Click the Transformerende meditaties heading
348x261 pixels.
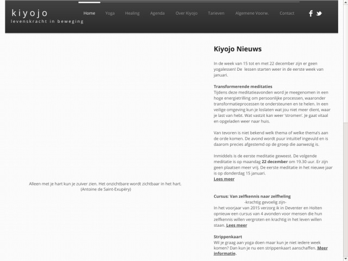(x=243, y=86)
